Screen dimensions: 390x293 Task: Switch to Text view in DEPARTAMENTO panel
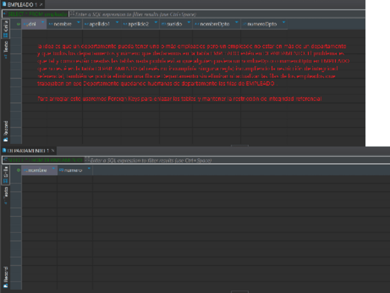pos(6,192)
